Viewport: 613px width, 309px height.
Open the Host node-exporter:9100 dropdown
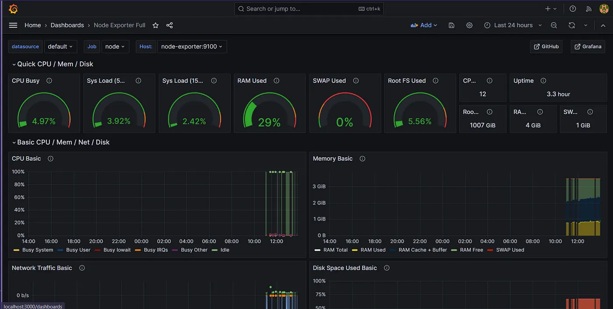click(x=192, y=46)
